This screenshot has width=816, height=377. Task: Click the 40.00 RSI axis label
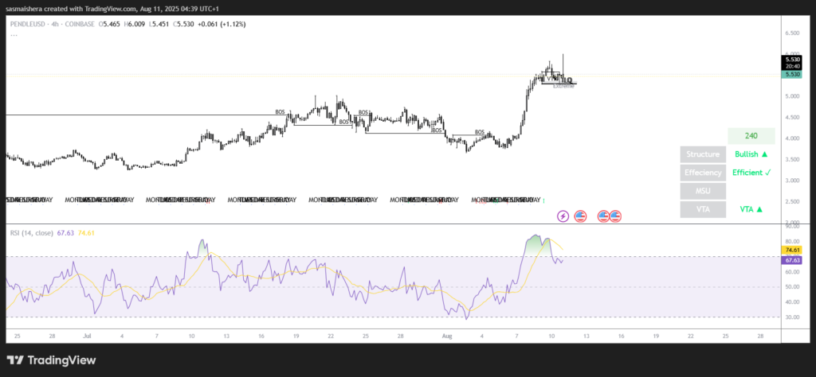tap(792, 301)
